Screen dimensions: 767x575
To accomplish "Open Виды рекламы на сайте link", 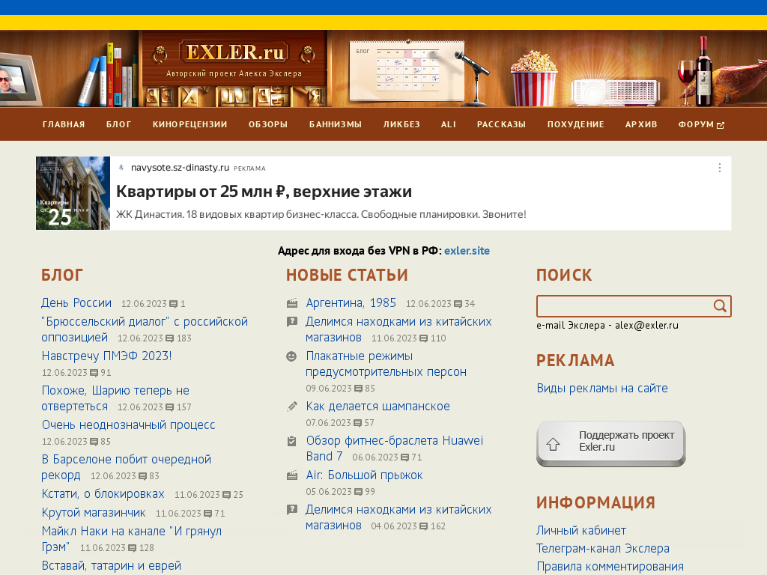I will (x=602, y=389).
